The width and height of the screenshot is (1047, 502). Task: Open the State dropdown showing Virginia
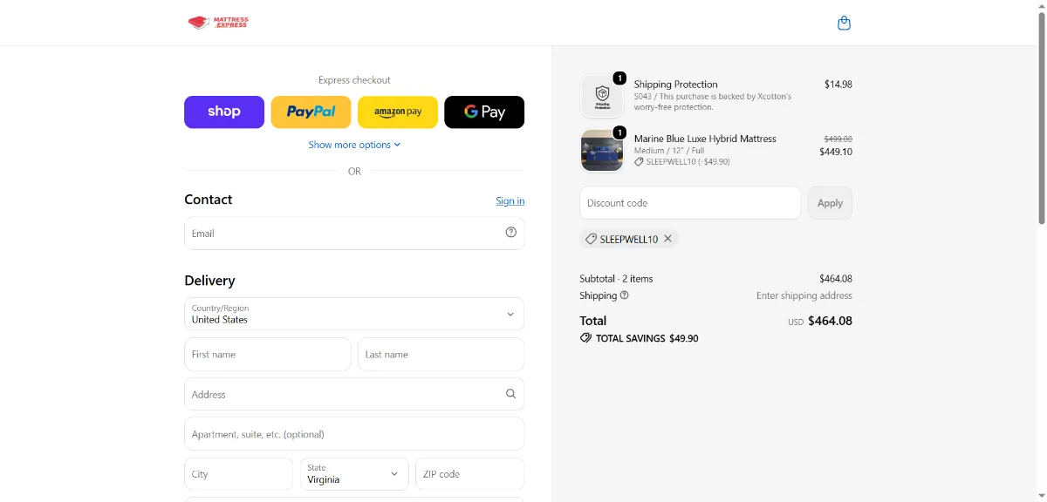(x=354, y=474)
